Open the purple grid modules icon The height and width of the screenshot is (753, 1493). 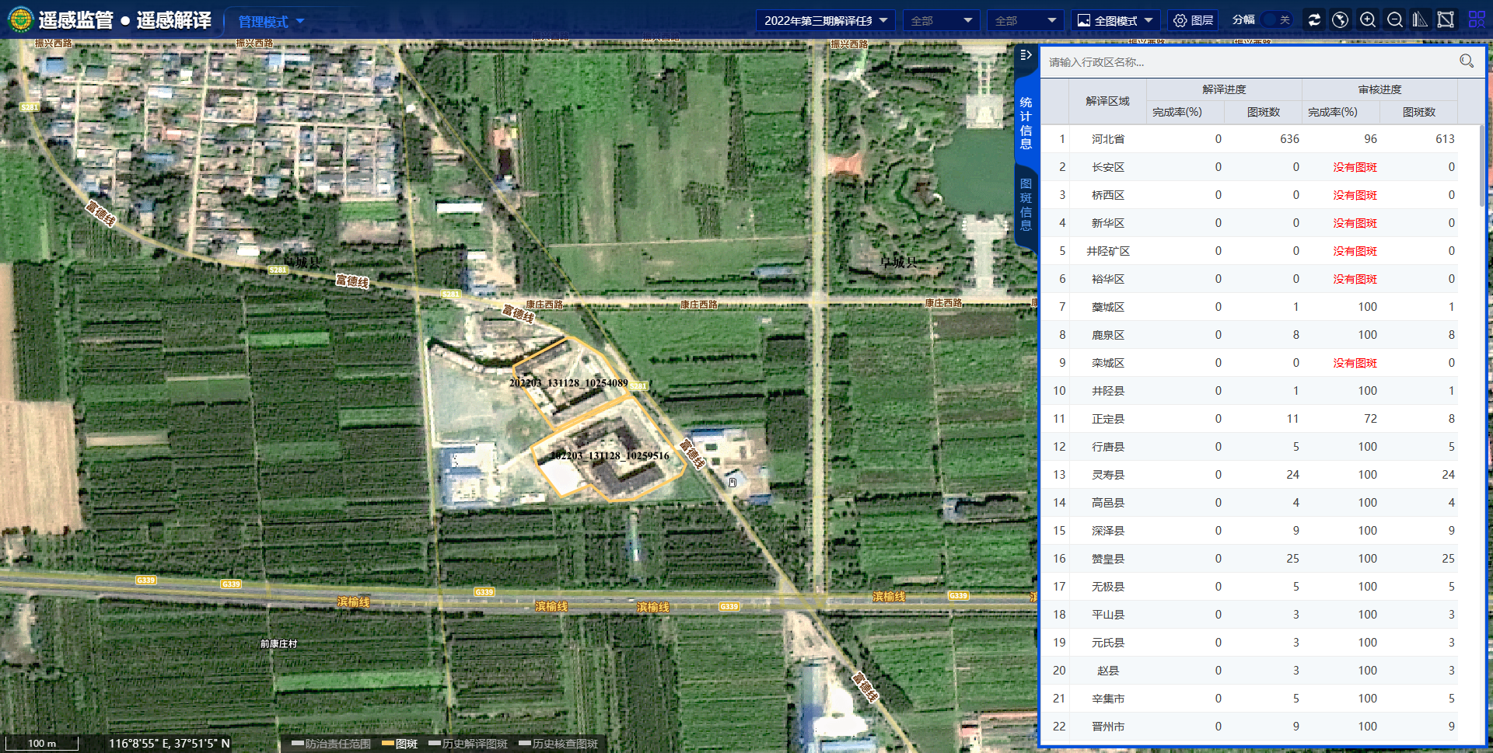[x=1476, y=20]
